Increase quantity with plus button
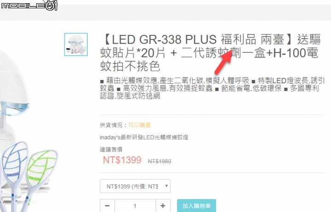Image resolution: width=331 pixels, height=212 pixels. click(163, 206)
